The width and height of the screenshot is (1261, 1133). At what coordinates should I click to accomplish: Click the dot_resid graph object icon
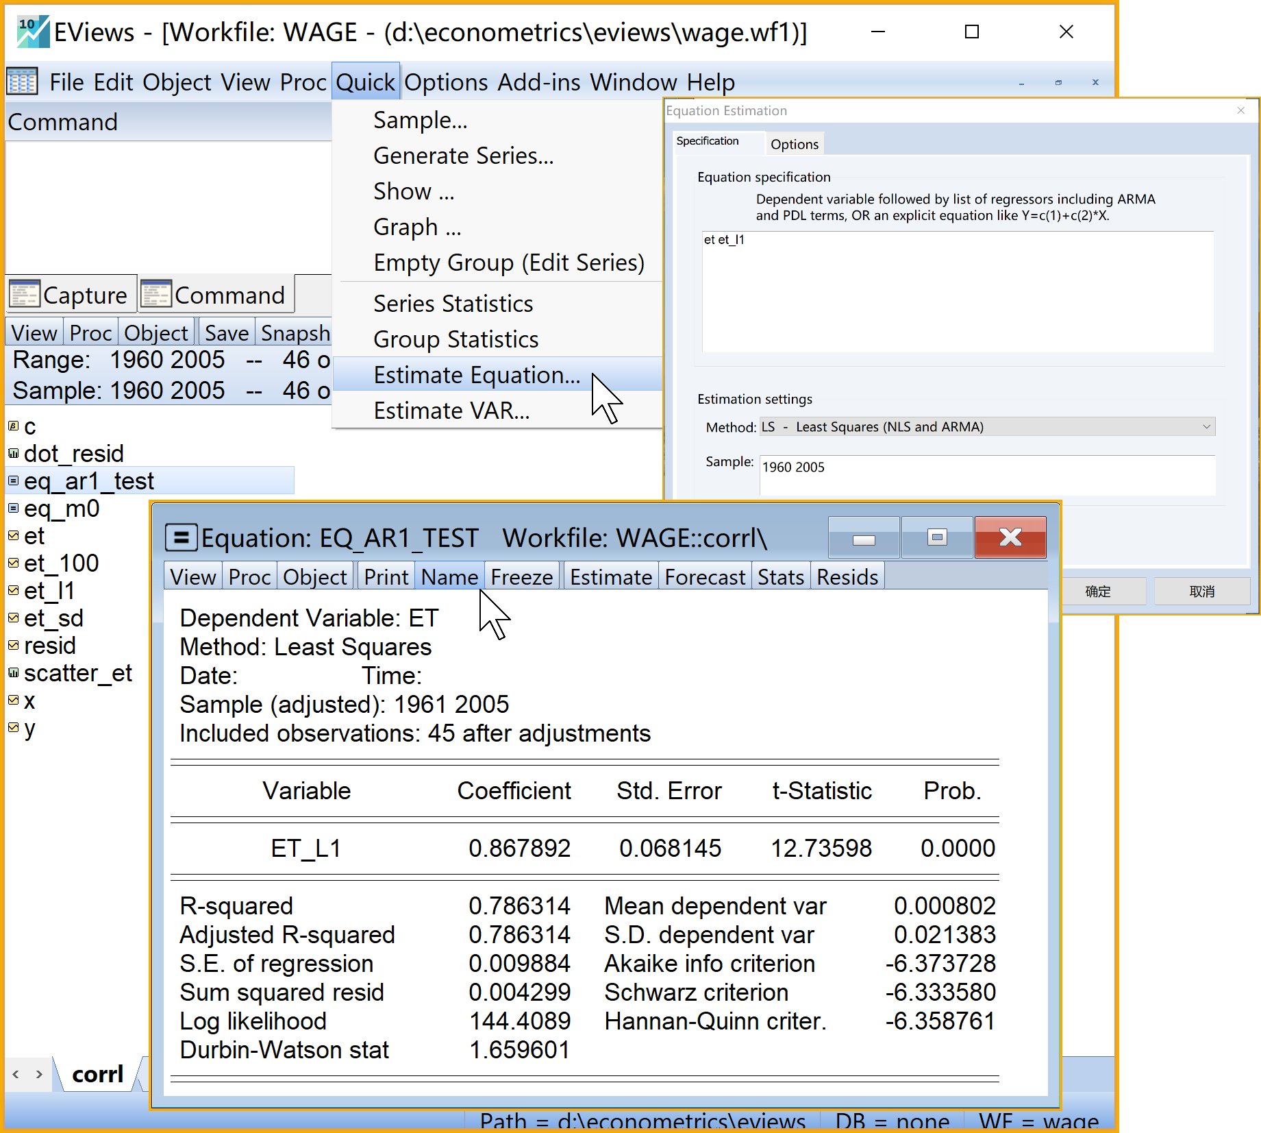[x=13, y=454]
